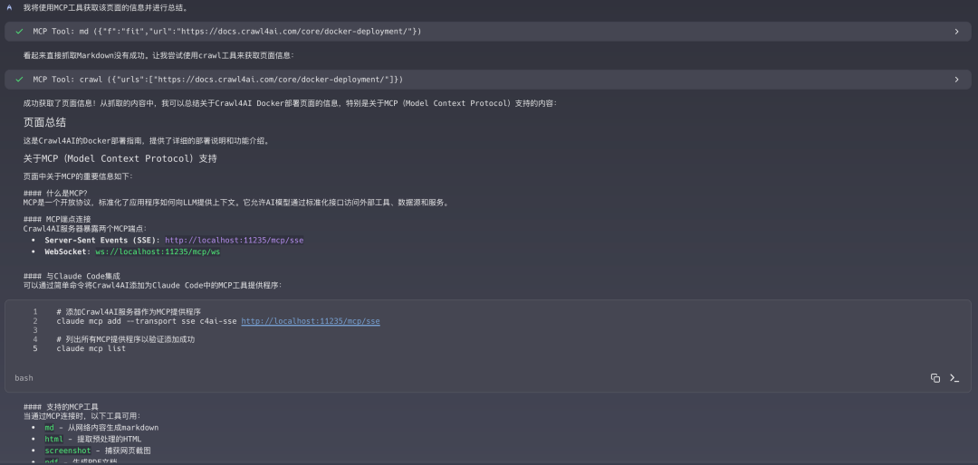The image size is (978, 465).
Task: Click the 'md' tool bullet item
Action: [x=101, y=428]
